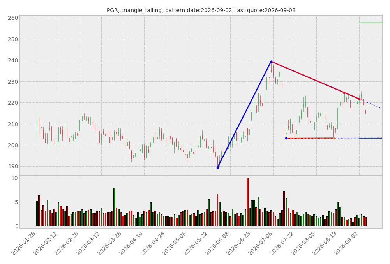The image size is (390, 264).
Task: Click the blue low point marker near 190
Action: (218, 168)
